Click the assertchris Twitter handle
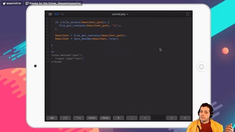 click(x=14, y=3)
